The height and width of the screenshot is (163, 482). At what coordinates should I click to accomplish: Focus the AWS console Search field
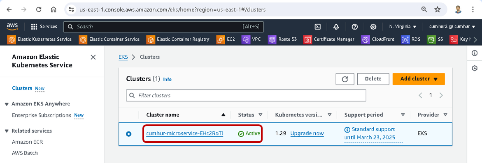pos(163,27)
